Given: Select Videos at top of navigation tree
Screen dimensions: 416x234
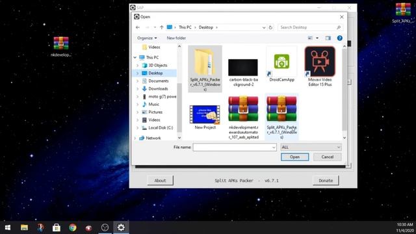Looking at the screenshot, I should pos(154,47).
